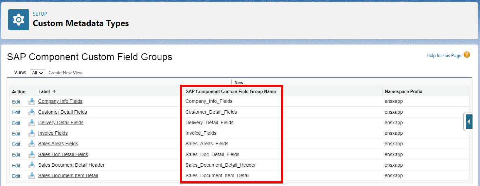Open the Sales Document Item Detail label link
480x186 pixels.
[x=68, y=175]
